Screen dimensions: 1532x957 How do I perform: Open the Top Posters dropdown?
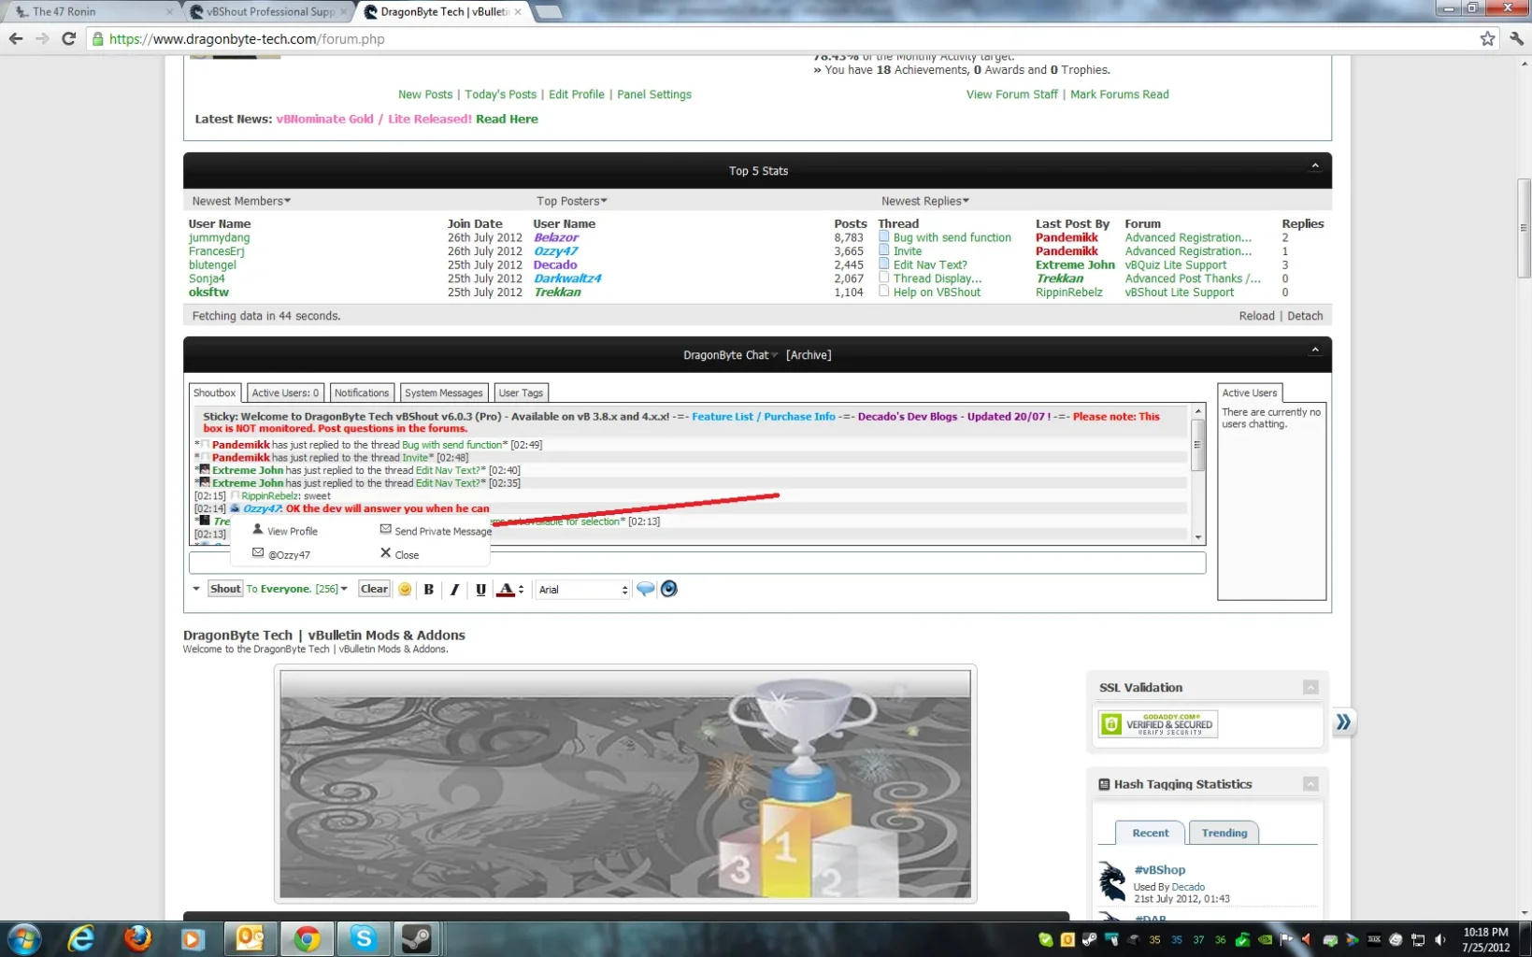point(572,201)
